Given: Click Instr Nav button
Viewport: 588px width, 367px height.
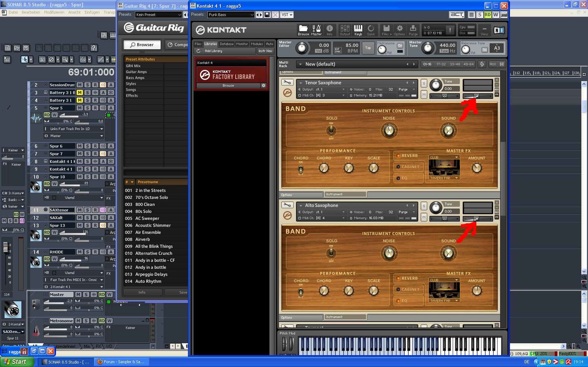Looking at the screenshot, I should point(265,51).
